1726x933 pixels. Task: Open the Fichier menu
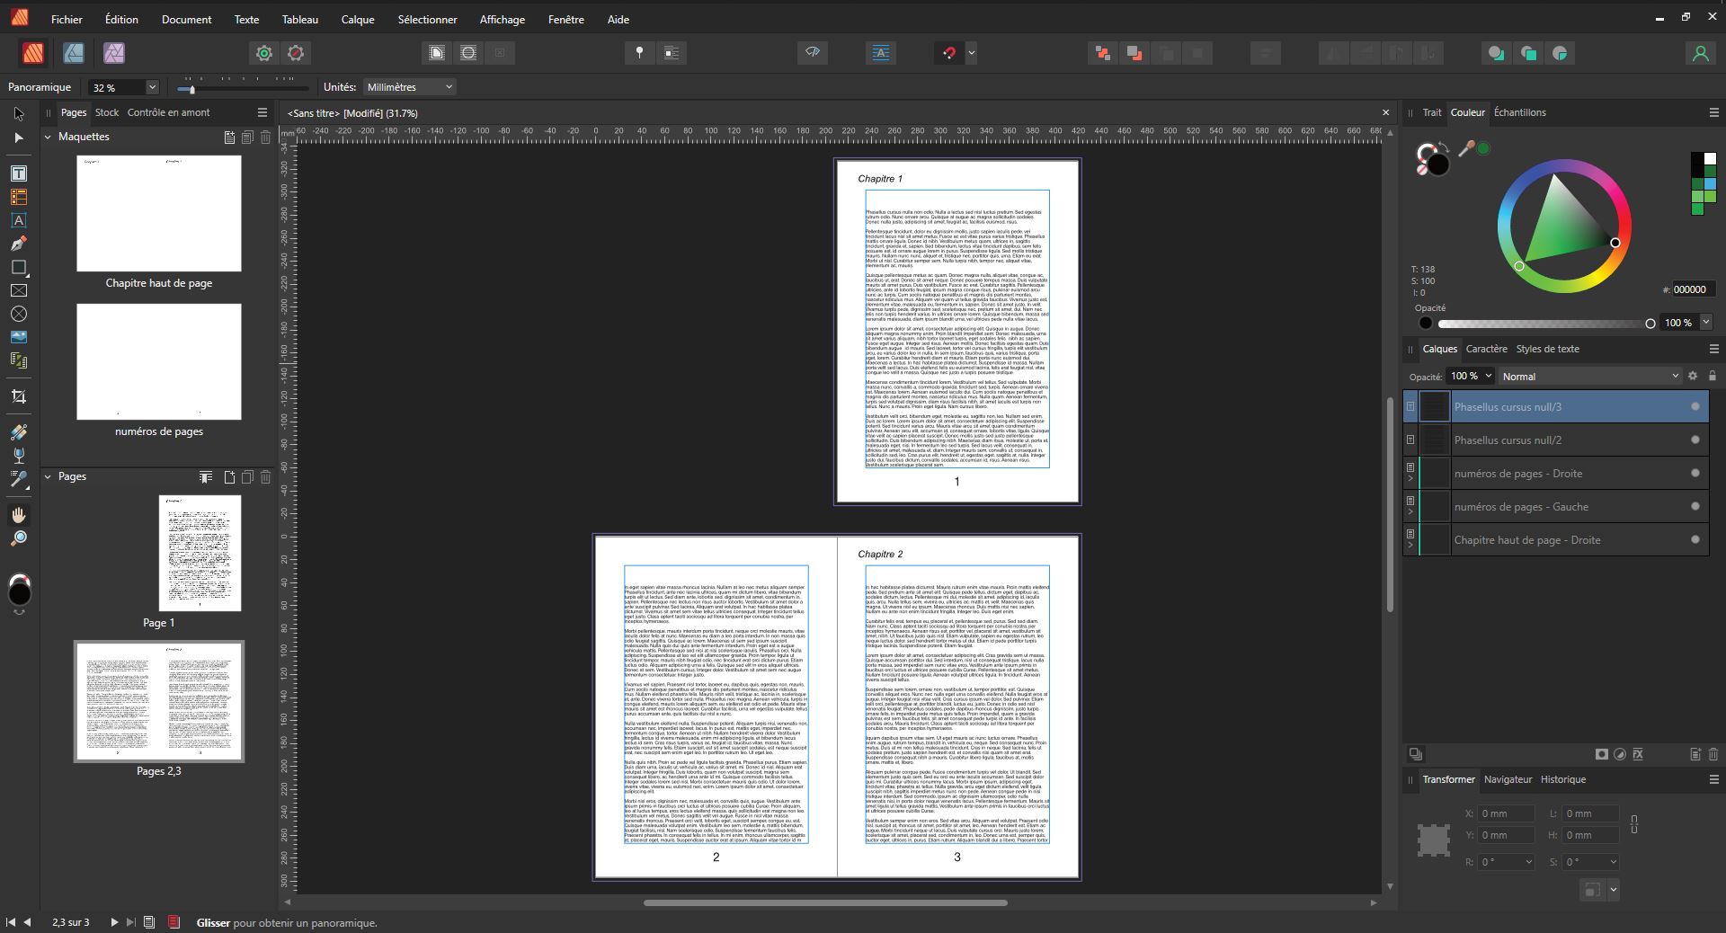coord(67,19)
